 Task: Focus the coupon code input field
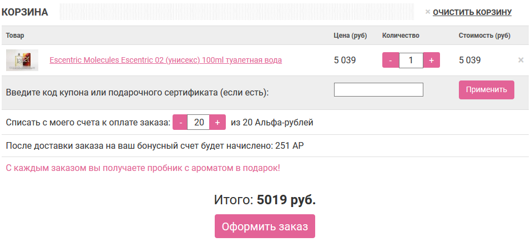pyautogui.click(x=378, y=89)
